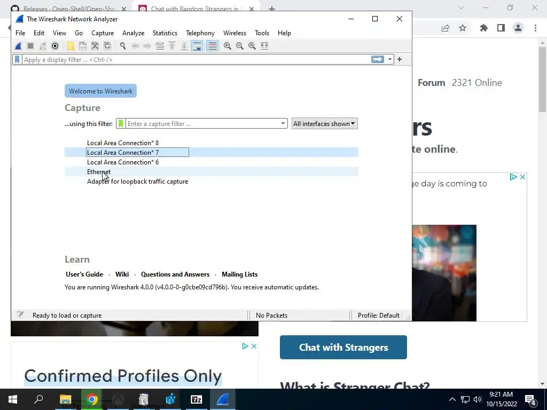Click the restart current capture icon
This screenshot has height=410, width=547.
point(43,46)
